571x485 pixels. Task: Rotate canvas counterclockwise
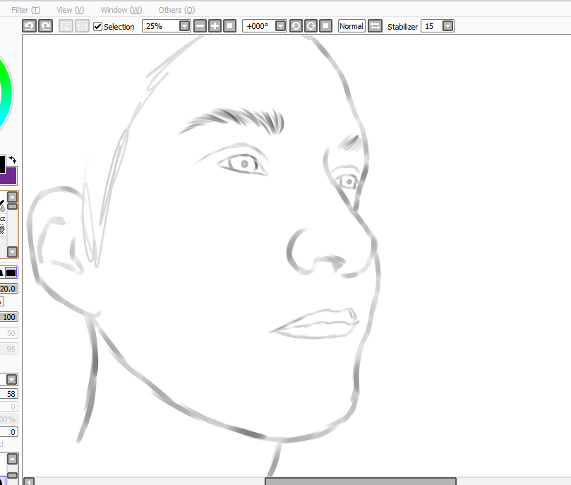click(x=296, y=26)
